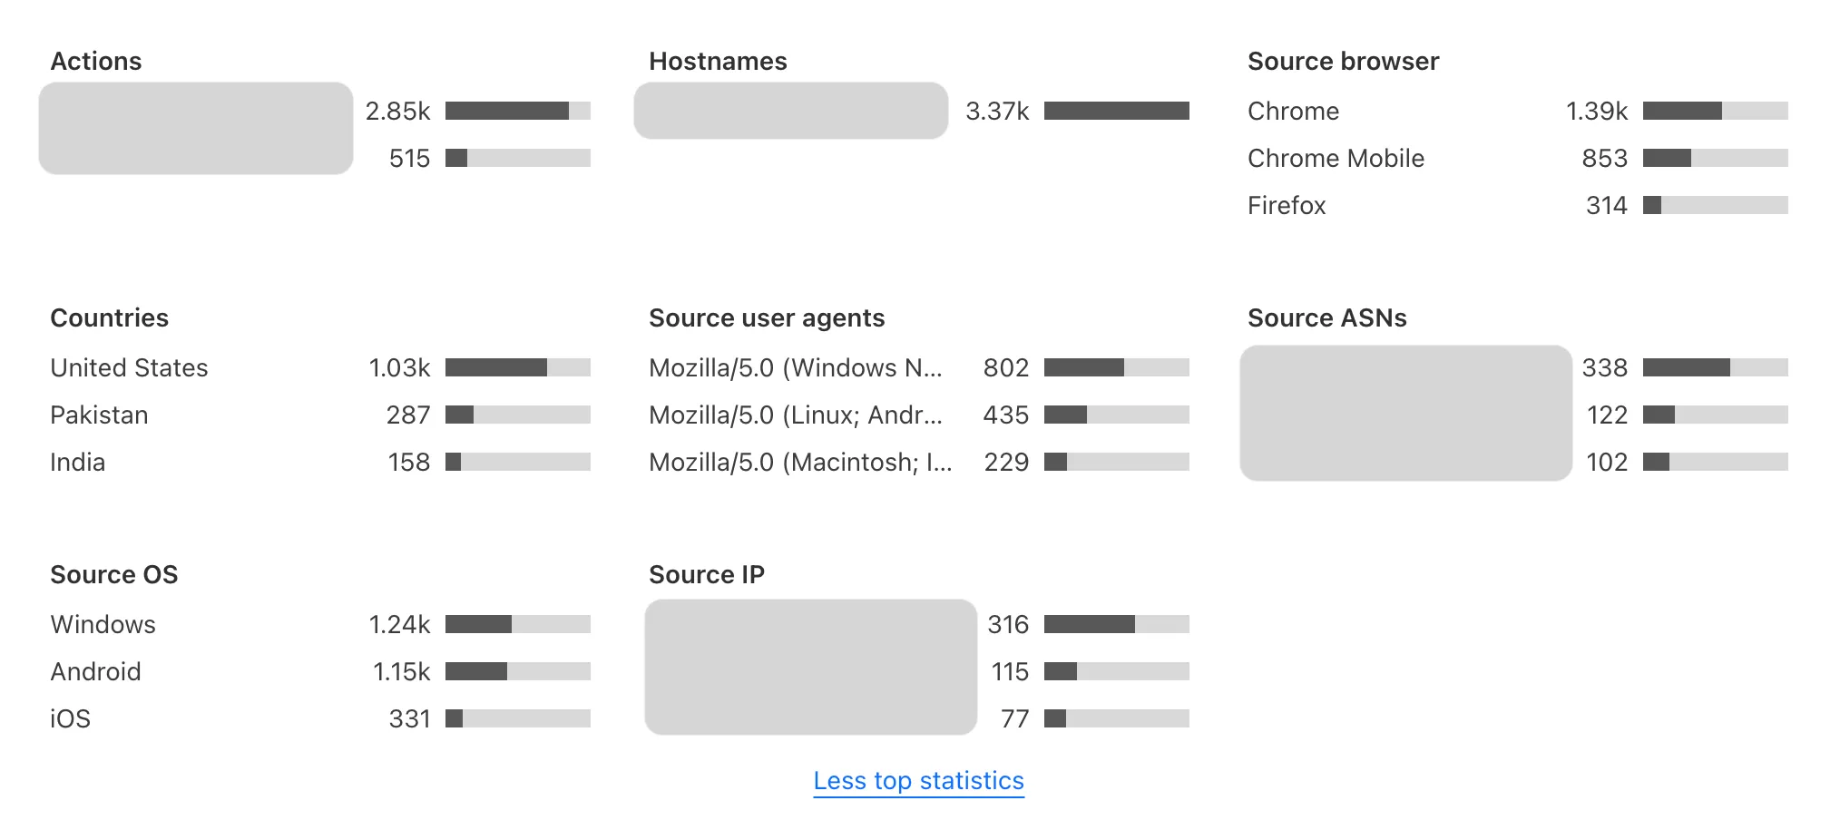
Task: Click the Less top statistics link
Action: 917,780
